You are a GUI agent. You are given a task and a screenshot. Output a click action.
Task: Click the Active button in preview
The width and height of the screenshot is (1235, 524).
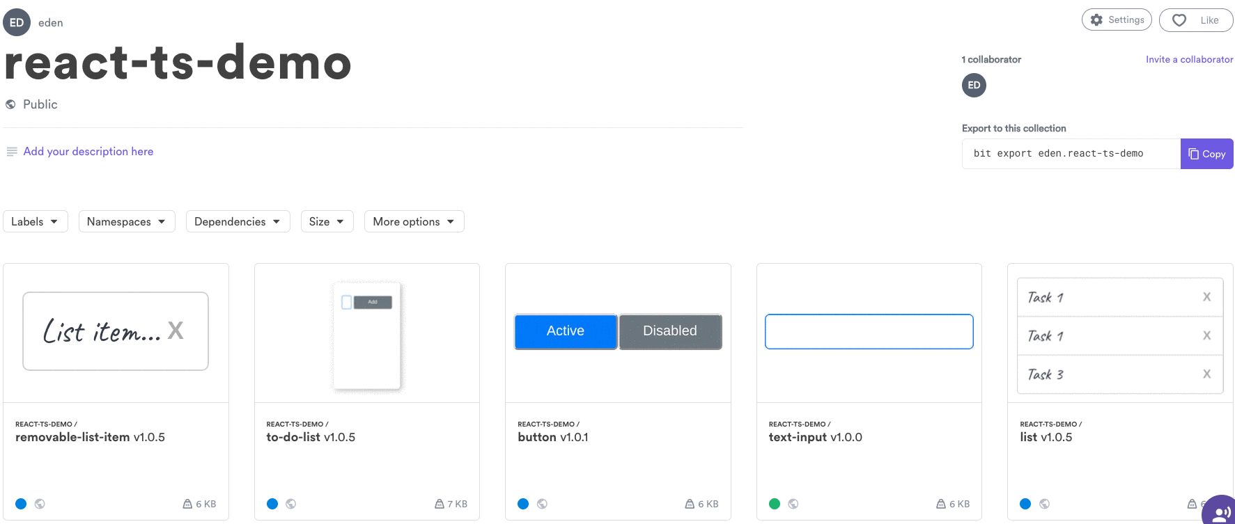click(x=566, y=331)
